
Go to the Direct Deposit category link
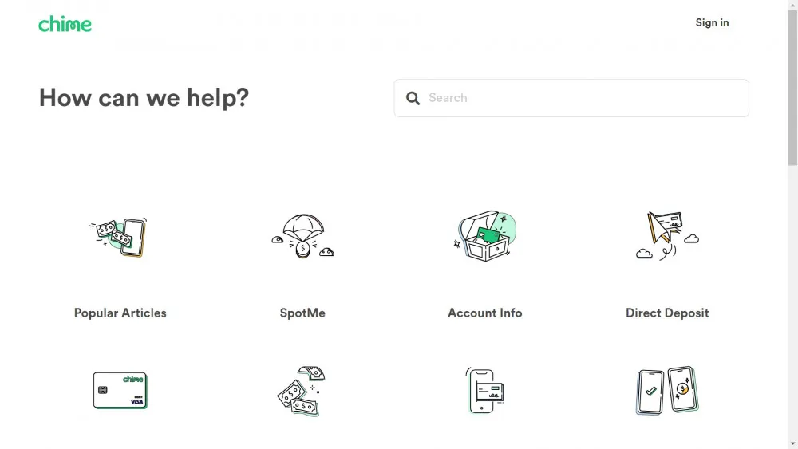pos(667,313)
